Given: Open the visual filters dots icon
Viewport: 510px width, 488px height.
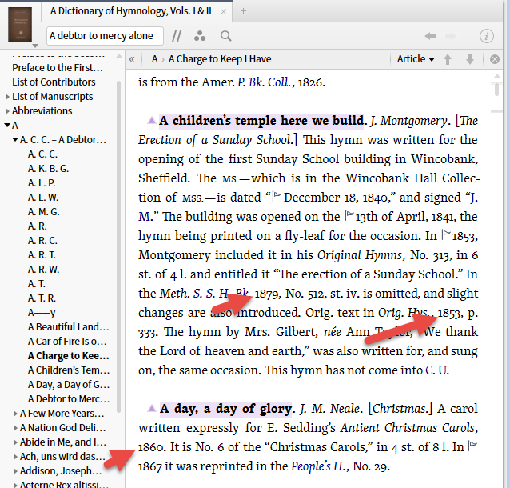Looking at the screenshot, I should point(200,36).
